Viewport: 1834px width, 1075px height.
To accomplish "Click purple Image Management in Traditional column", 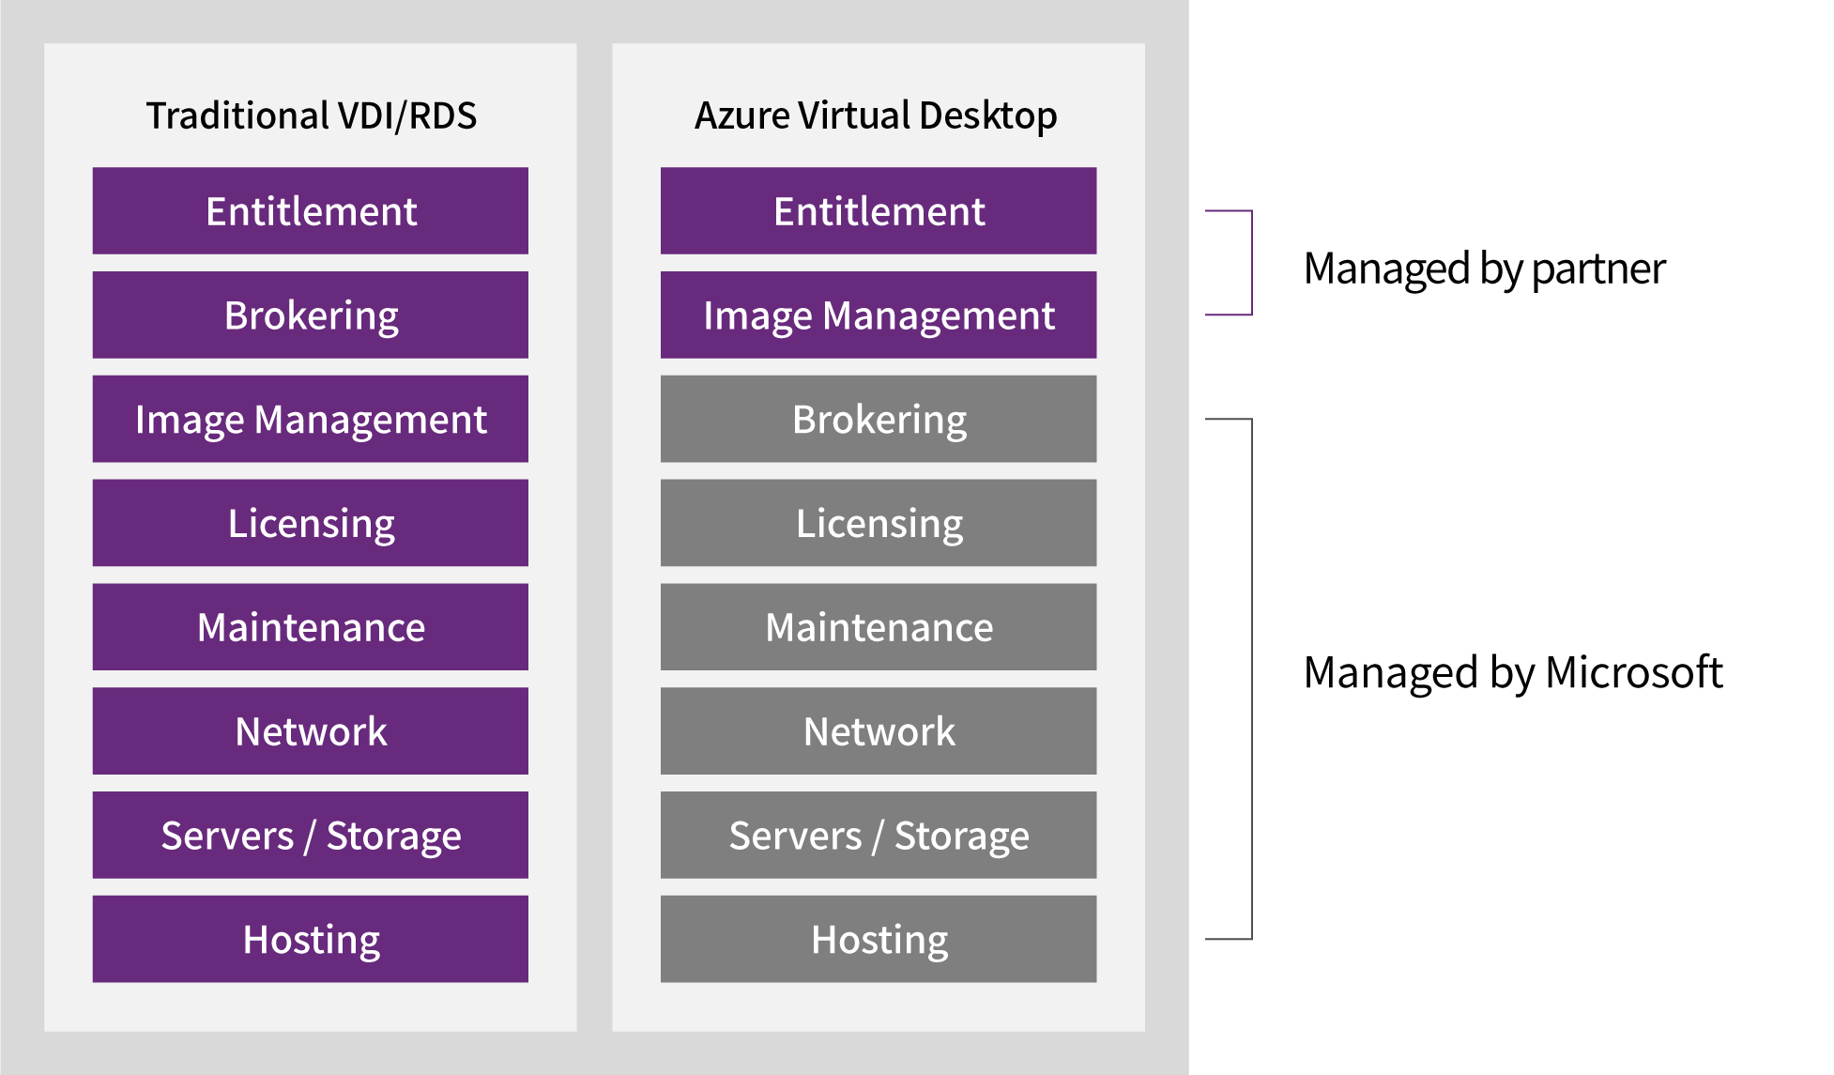I will click(x=311, y=420).
